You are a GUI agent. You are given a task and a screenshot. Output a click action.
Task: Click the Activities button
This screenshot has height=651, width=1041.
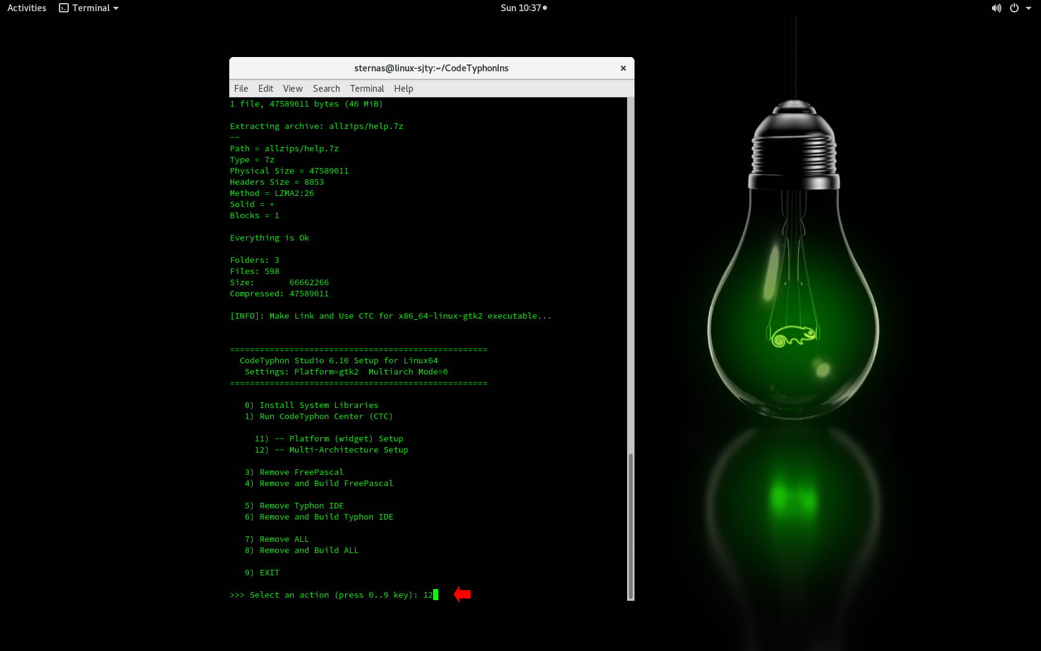tap(27, 8)
